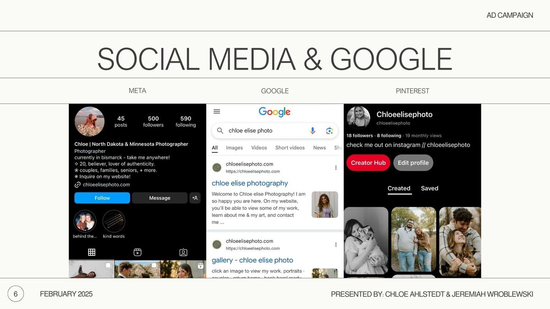Image resolution: width=550 pixels, height=309 pixels.
Task: Click the link icon beside the Instagram website
Action: pos(77,185)
